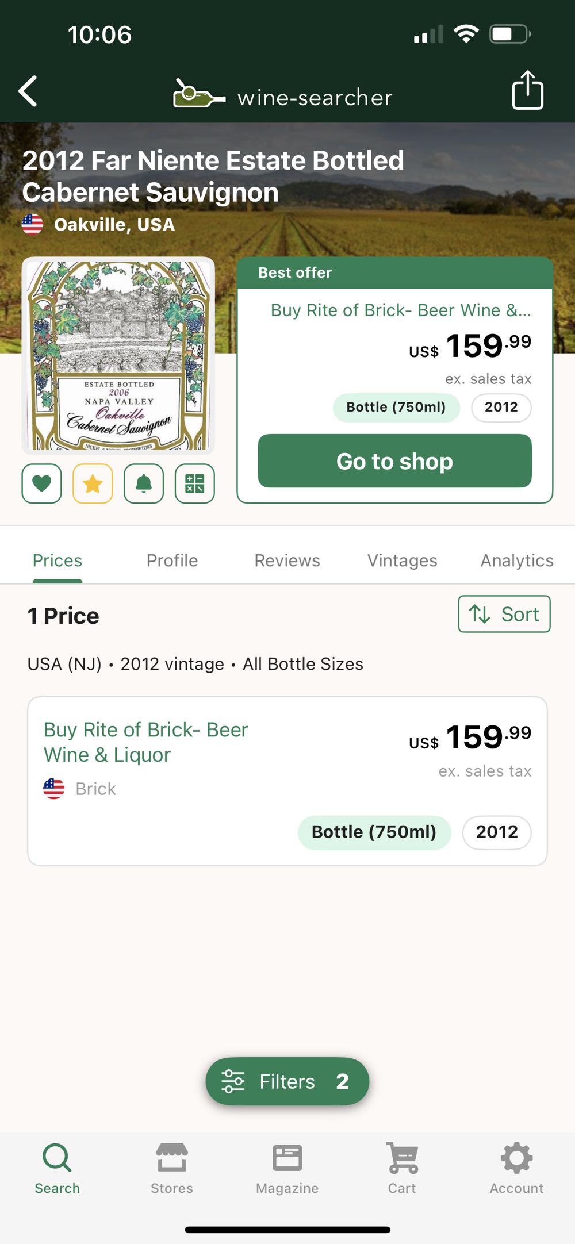The height and width of the screenshot is (1244, 575).
Task: Tap the wine label thumbnail image
Action: point(118,356)
